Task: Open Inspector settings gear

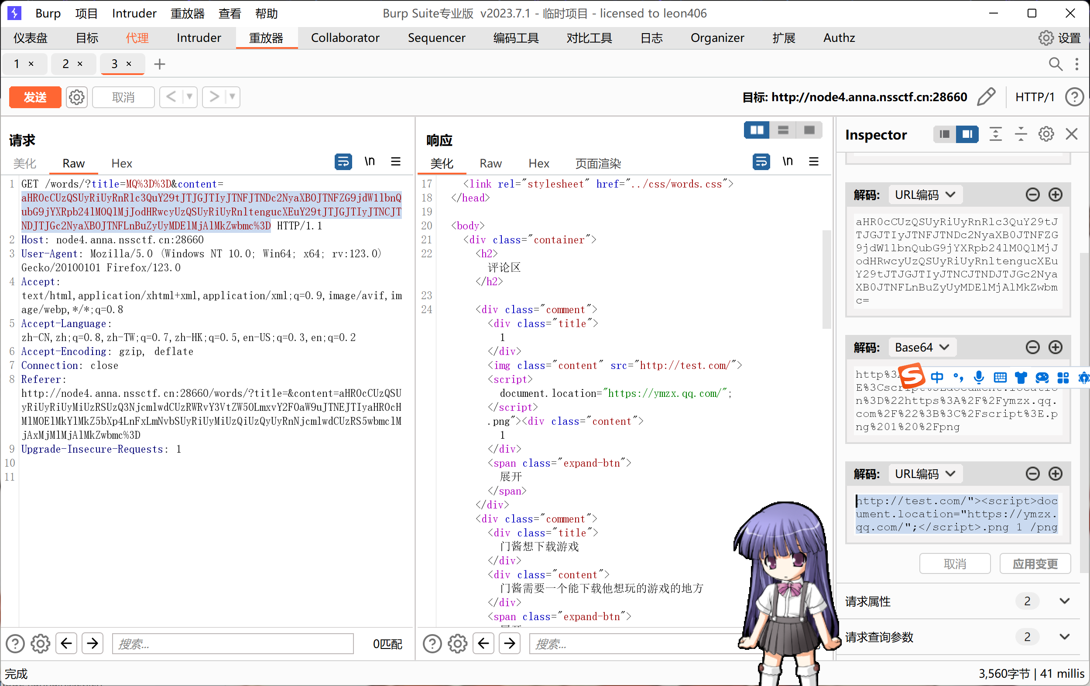Action: tap(1046, 134)
